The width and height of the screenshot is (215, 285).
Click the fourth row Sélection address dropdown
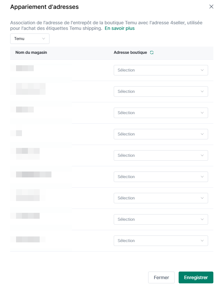(x=161, y=134)
